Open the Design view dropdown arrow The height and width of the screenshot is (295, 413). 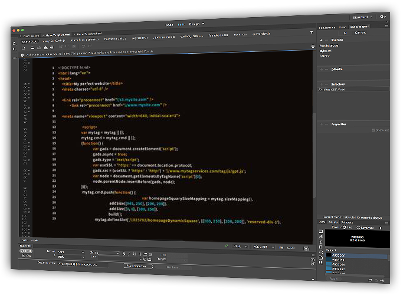click(204, 24)
